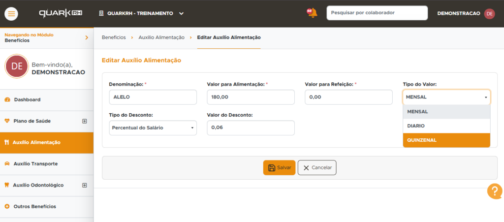Open notifications bell icon

(x=312, y=13)
